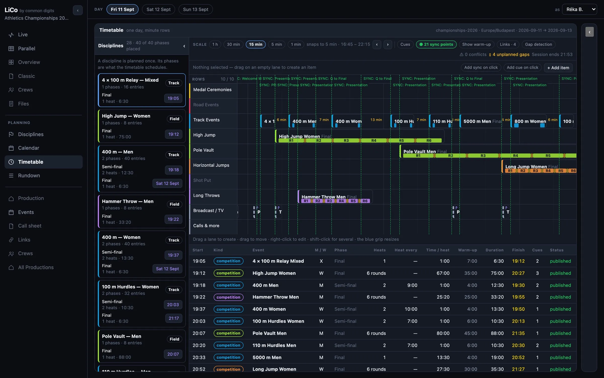Enable Add sync on click

pyautogui.click(x=481, y=68)
